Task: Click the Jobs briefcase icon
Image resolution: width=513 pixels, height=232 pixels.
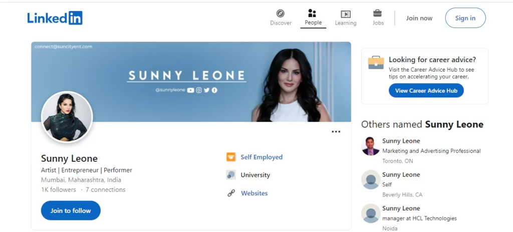Action: [378, 14]
